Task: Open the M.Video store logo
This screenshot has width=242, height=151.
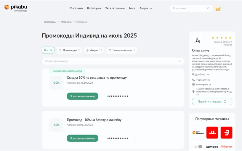Action: (212, 133)
